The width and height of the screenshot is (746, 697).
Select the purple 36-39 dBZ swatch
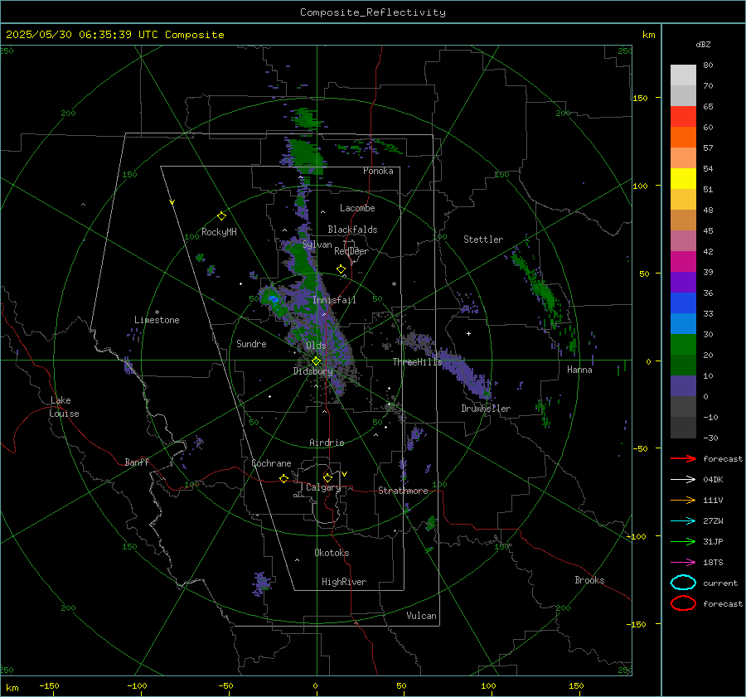point(683,283)
